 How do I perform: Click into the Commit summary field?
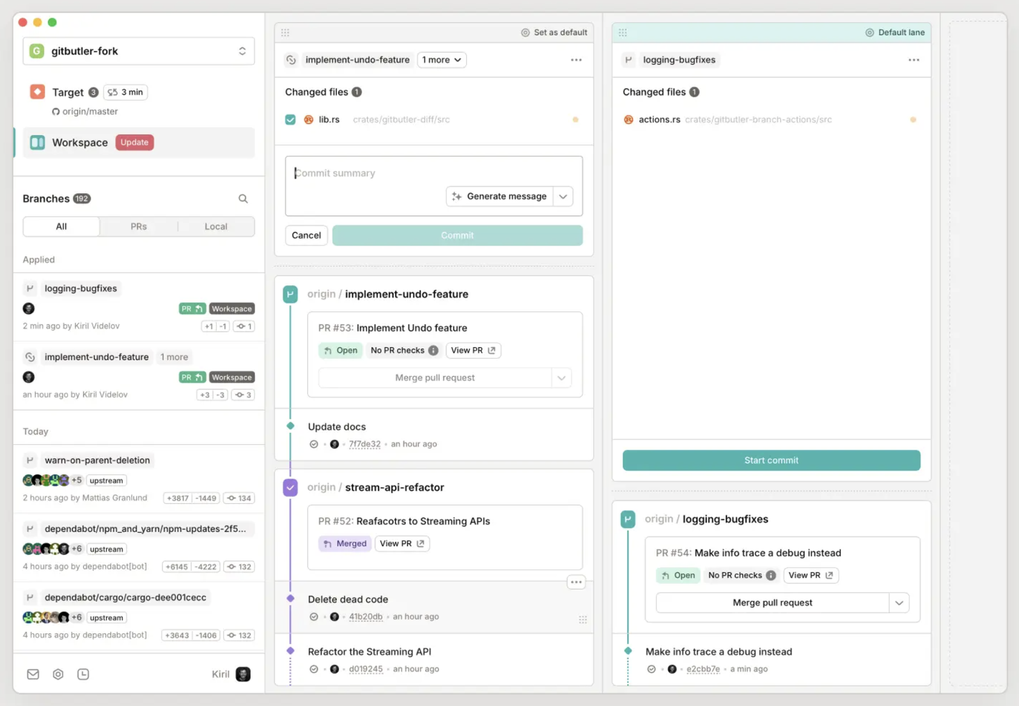(x=368, y=173)
